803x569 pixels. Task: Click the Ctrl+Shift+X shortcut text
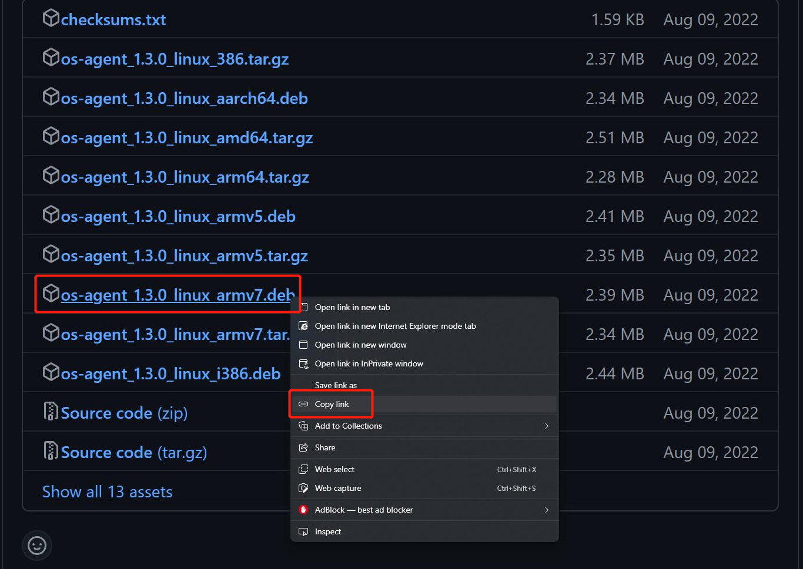point(517,469)
